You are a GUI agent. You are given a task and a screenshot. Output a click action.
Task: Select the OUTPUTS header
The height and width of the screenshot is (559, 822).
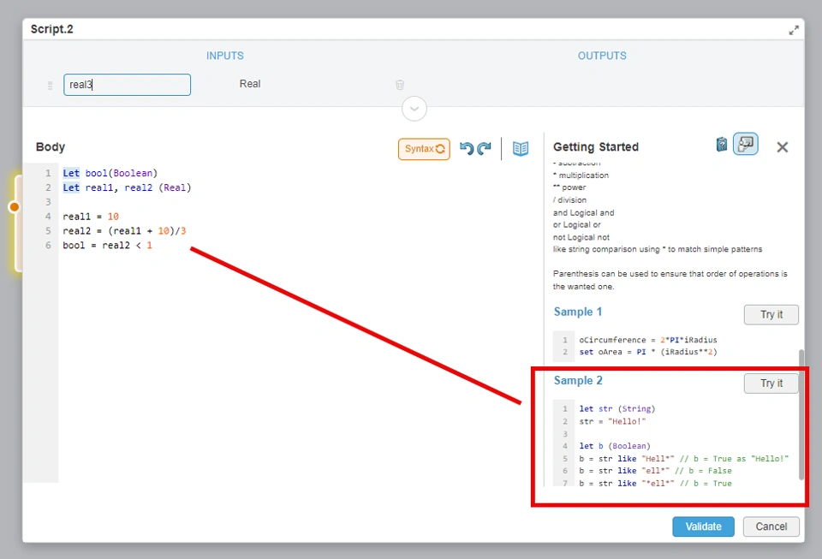(x=602, y=56)
